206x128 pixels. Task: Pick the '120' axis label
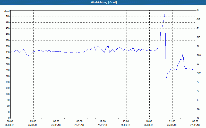coord(7,94)
